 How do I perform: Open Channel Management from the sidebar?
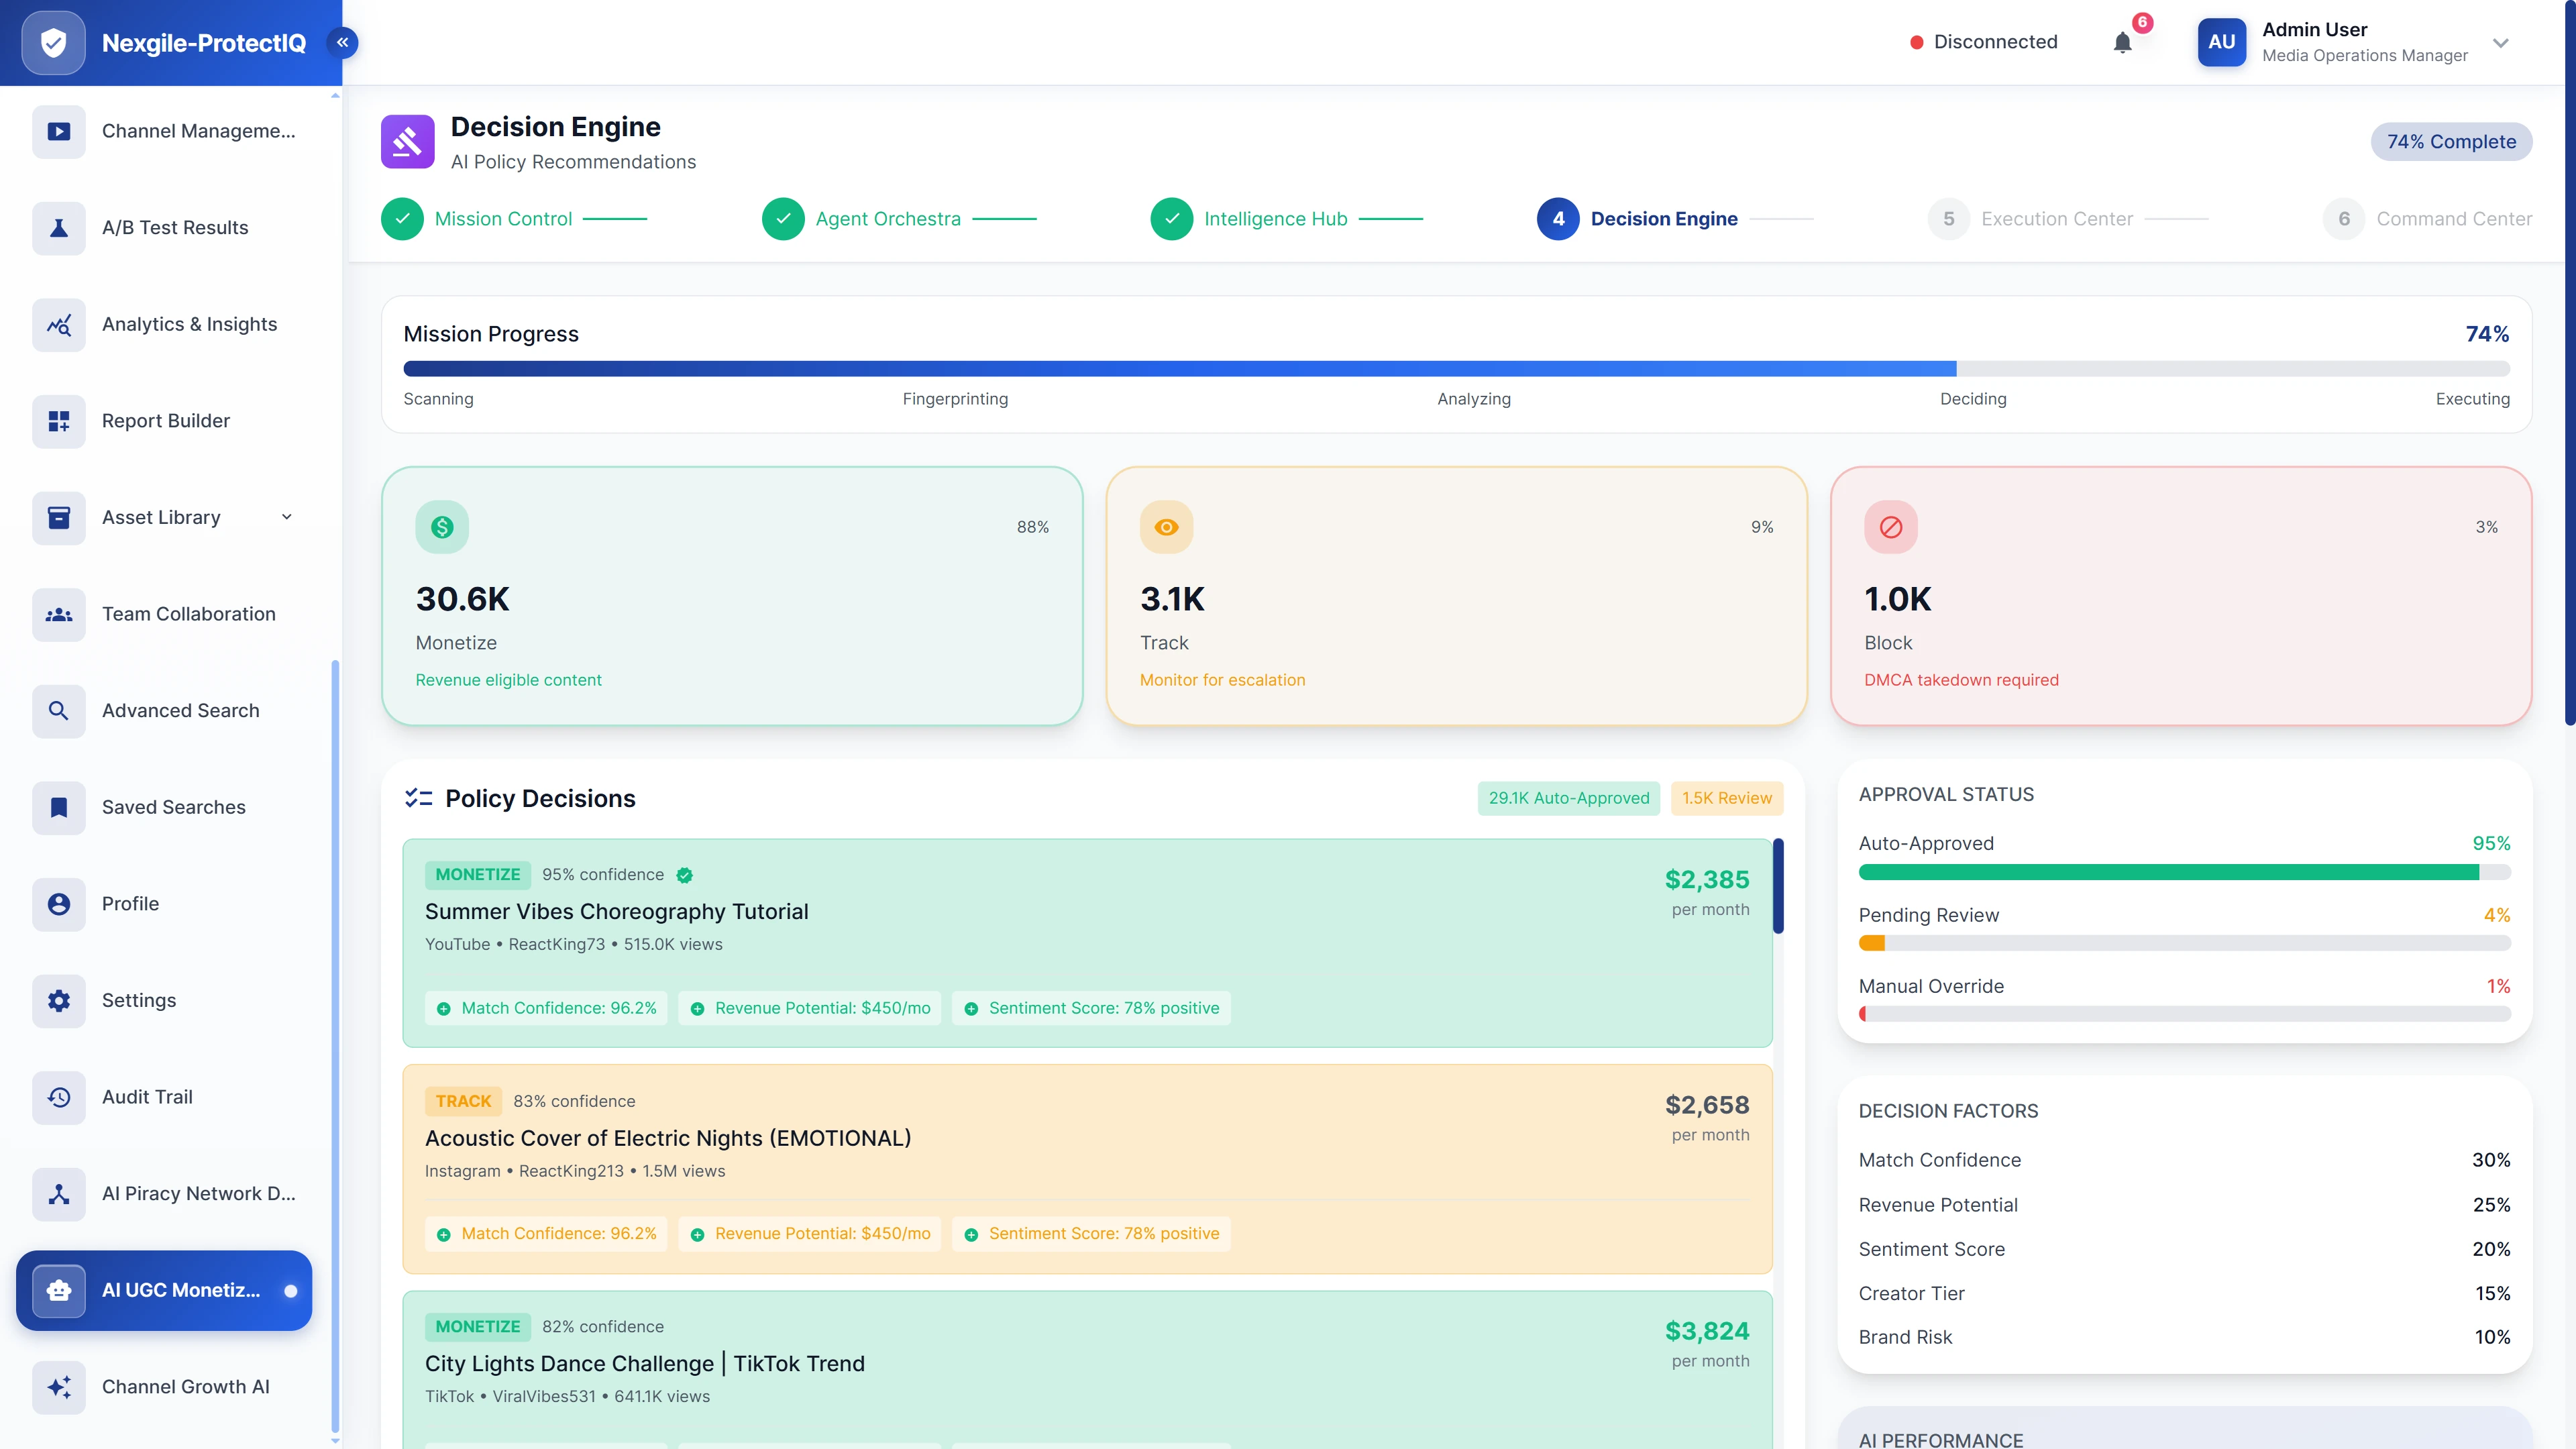coord(170,131)
